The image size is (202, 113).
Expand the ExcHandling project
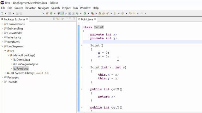point(2,29)
